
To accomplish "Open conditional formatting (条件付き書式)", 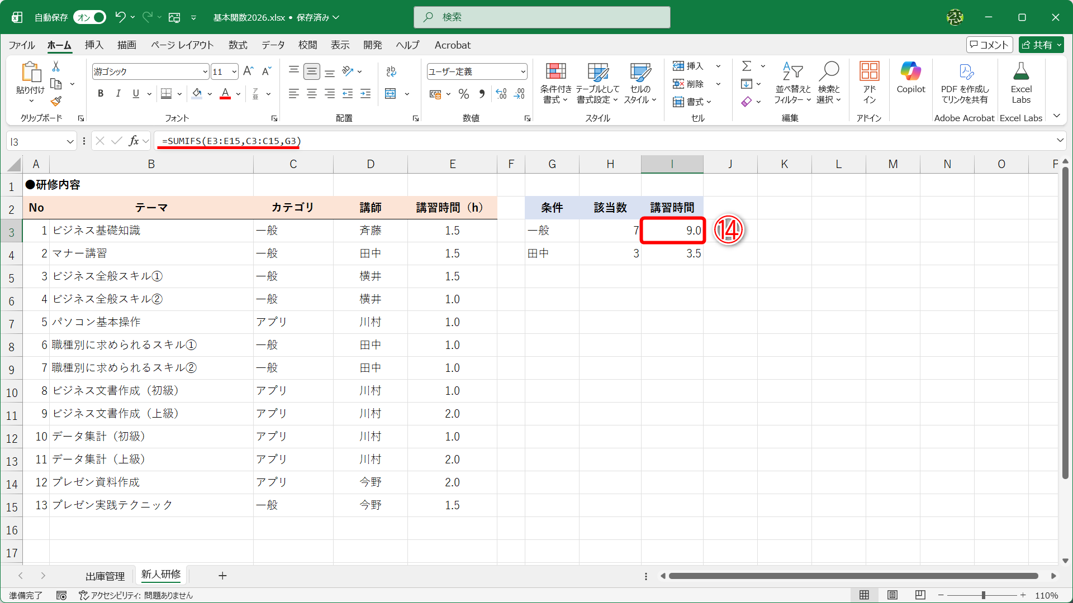I will click(555, 83).
